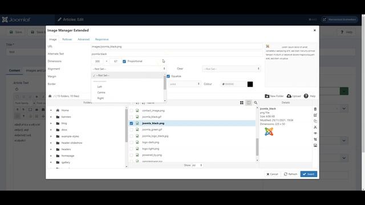
Task: Switch to the Advanced tab
Action: tap(84, 39)
